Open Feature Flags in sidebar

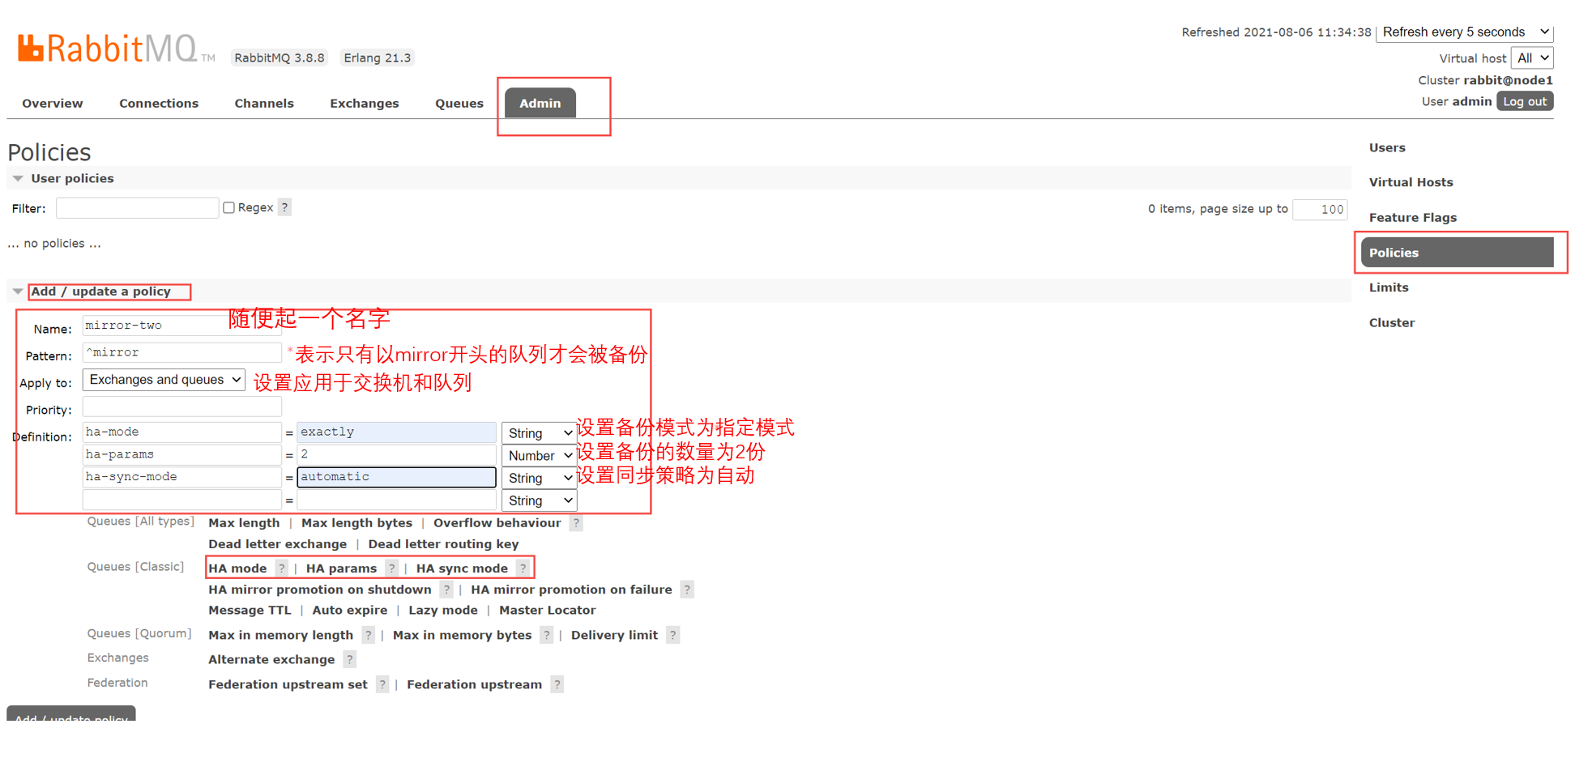1413,218
